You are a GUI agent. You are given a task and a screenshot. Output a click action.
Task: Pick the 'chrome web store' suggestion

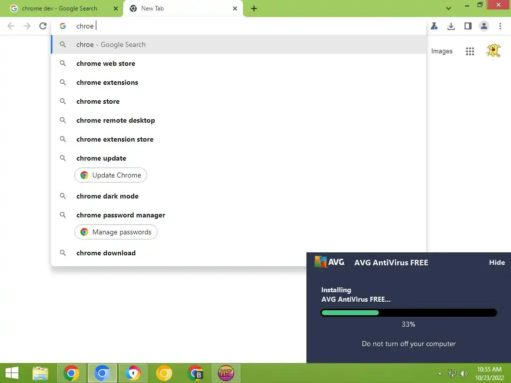pyautogui.click(x=239, y=63)
